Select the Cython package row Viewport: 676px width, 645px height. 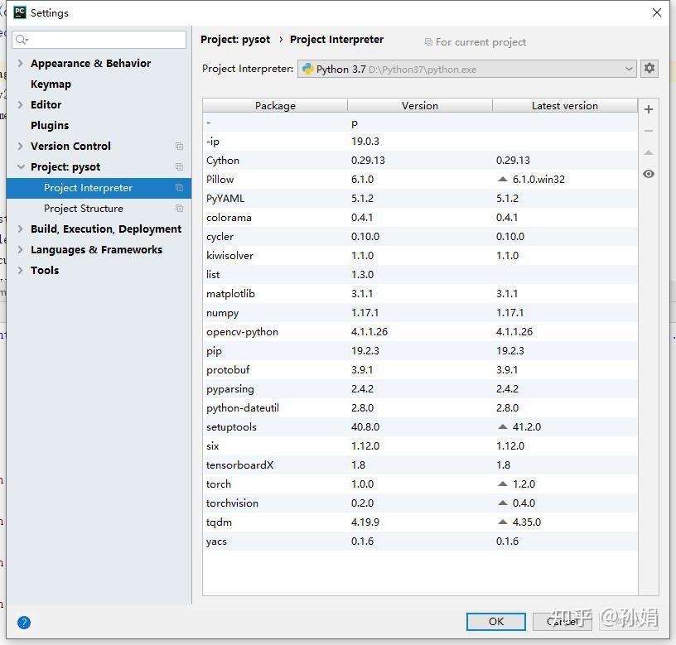[420, 161]
